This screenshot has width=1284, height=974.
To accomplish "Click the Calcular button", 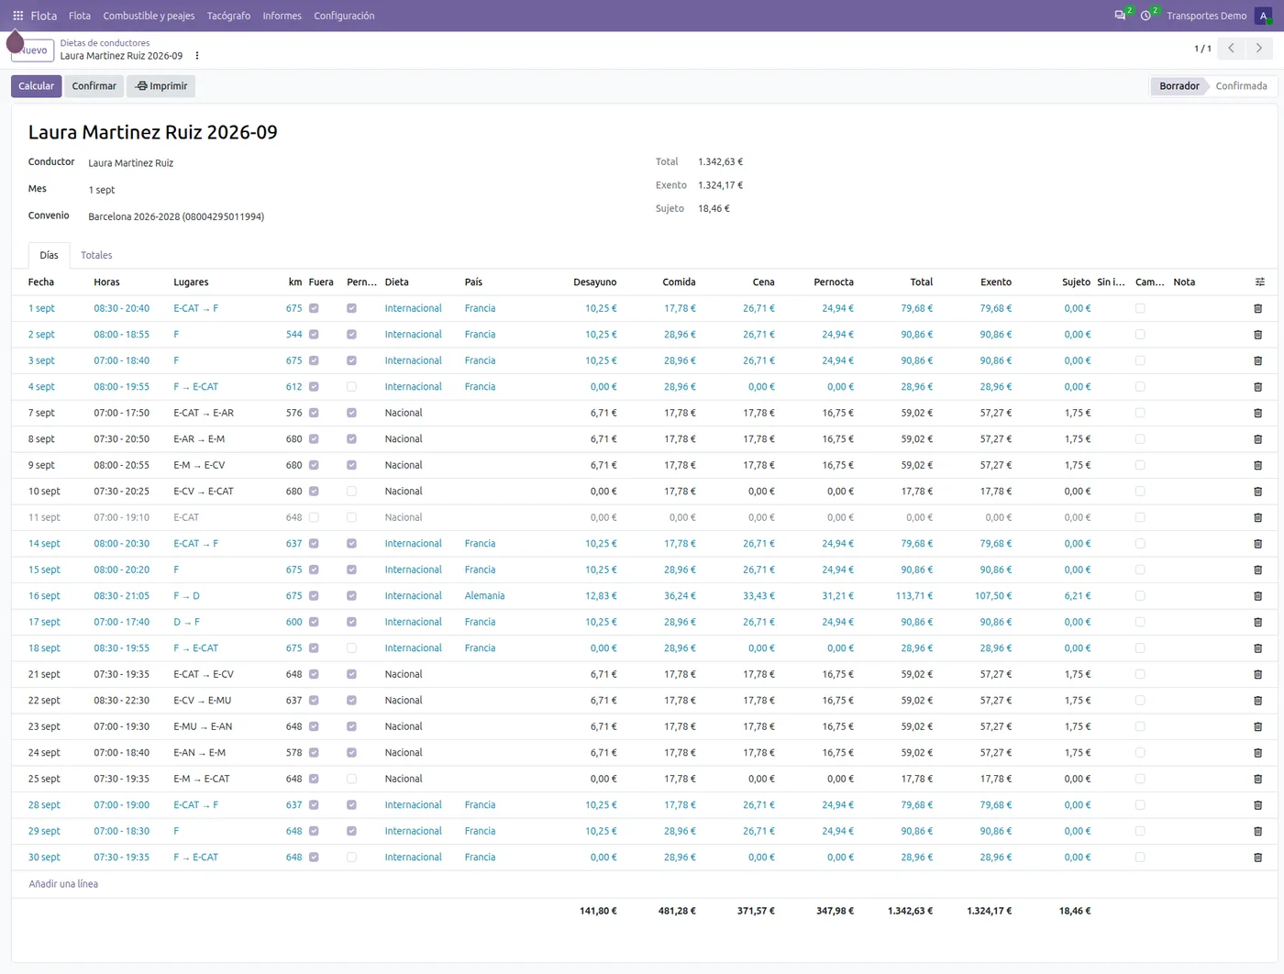I will tap(37, 86).
